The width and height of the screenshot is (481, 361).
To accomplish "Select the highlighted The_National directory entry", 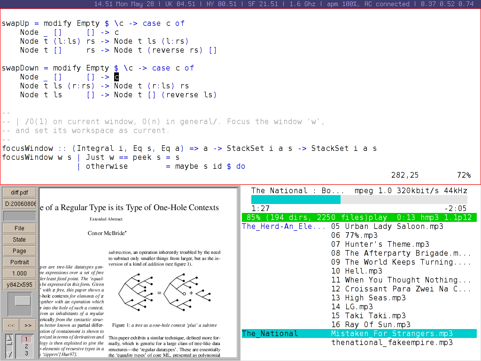I will [270, 333].
